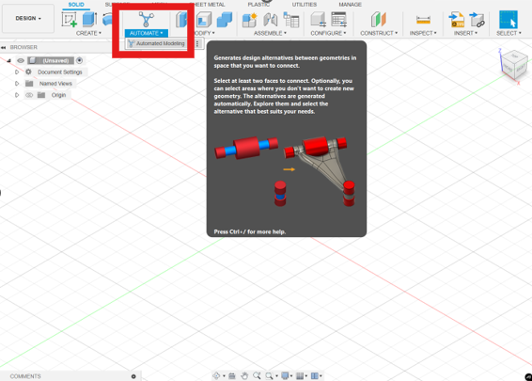Select the Measure ruler tool
The image size is (532, 381).
tap(423, 20)
